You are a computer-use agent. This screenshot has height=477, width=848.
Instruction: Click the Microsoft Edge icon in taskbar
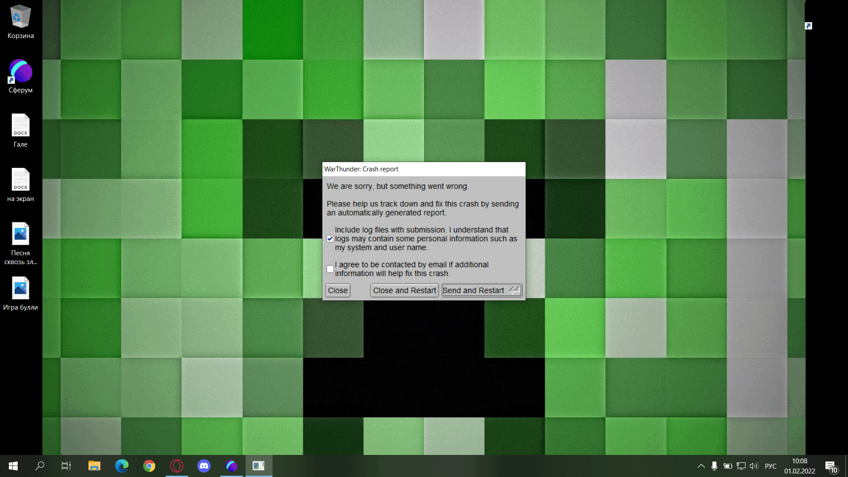pyautogui.click(x=122, y=466)
